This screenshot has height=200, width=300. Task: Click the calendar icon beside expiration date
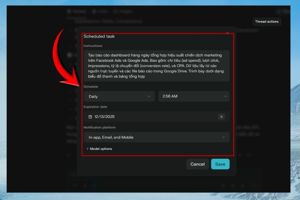90,117
